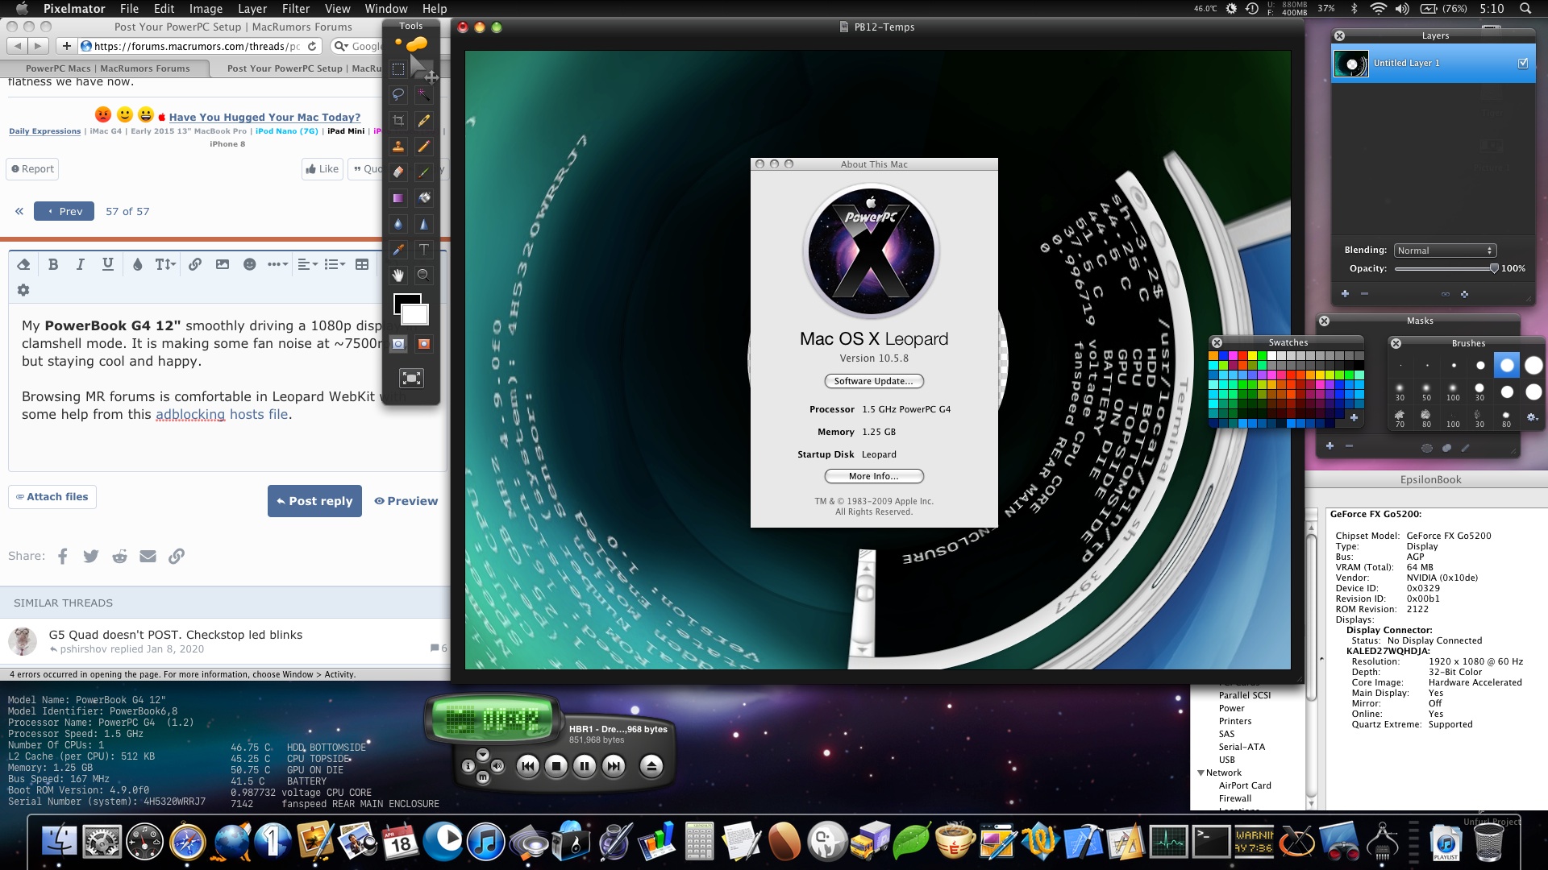This screenshot has height=870, width=1548.
Task: Select the Eraser tool
Action: click(x=398, y=172)
